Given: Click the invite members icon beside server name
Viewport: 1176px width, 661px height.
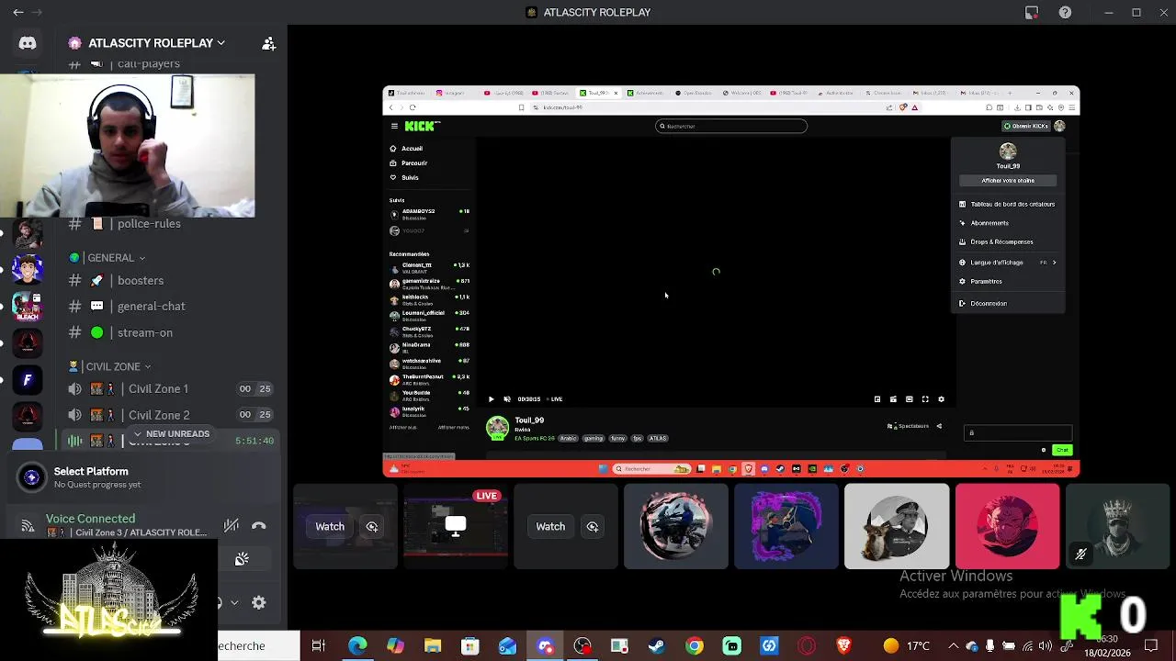Looking at the screenshot, I should (x=268, y=43).
